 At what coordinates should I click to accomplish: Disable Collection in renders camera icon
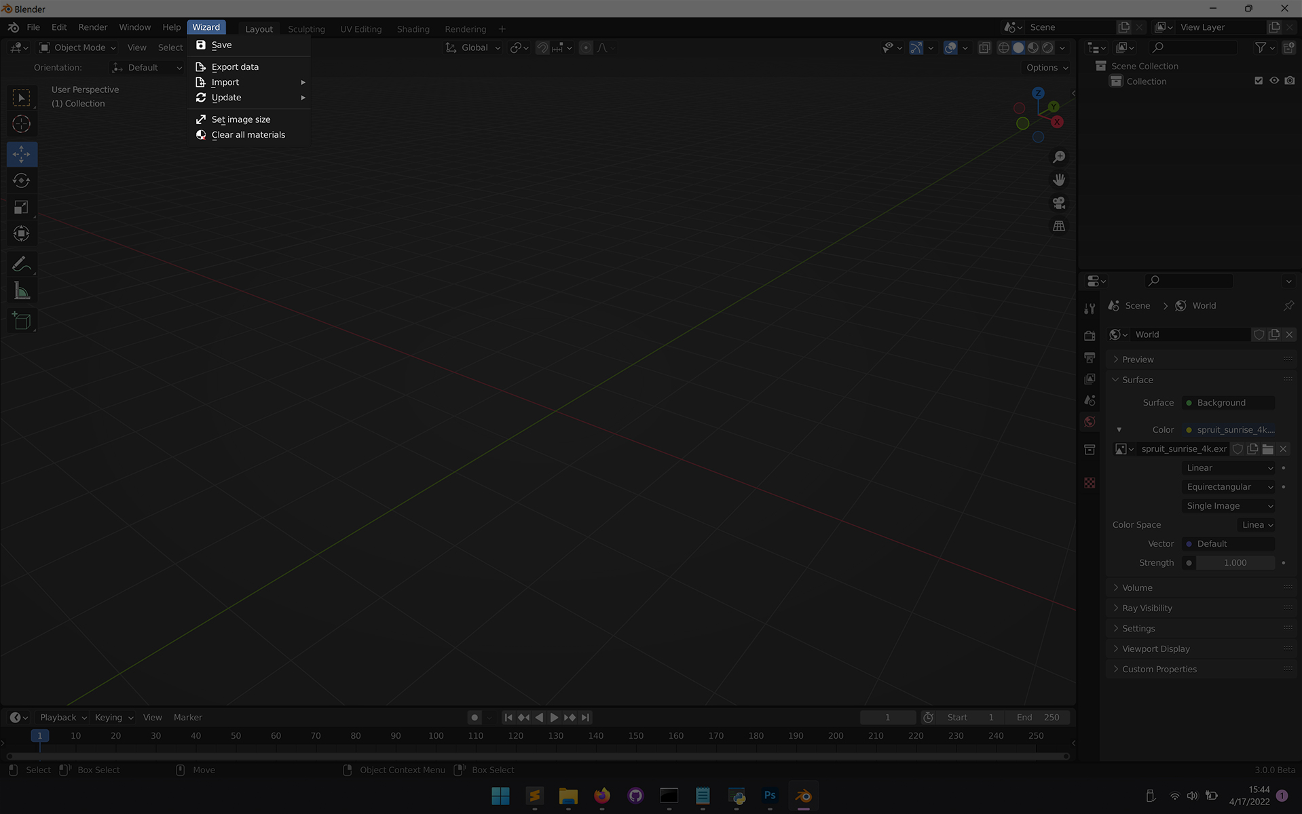click(1290, 81)
